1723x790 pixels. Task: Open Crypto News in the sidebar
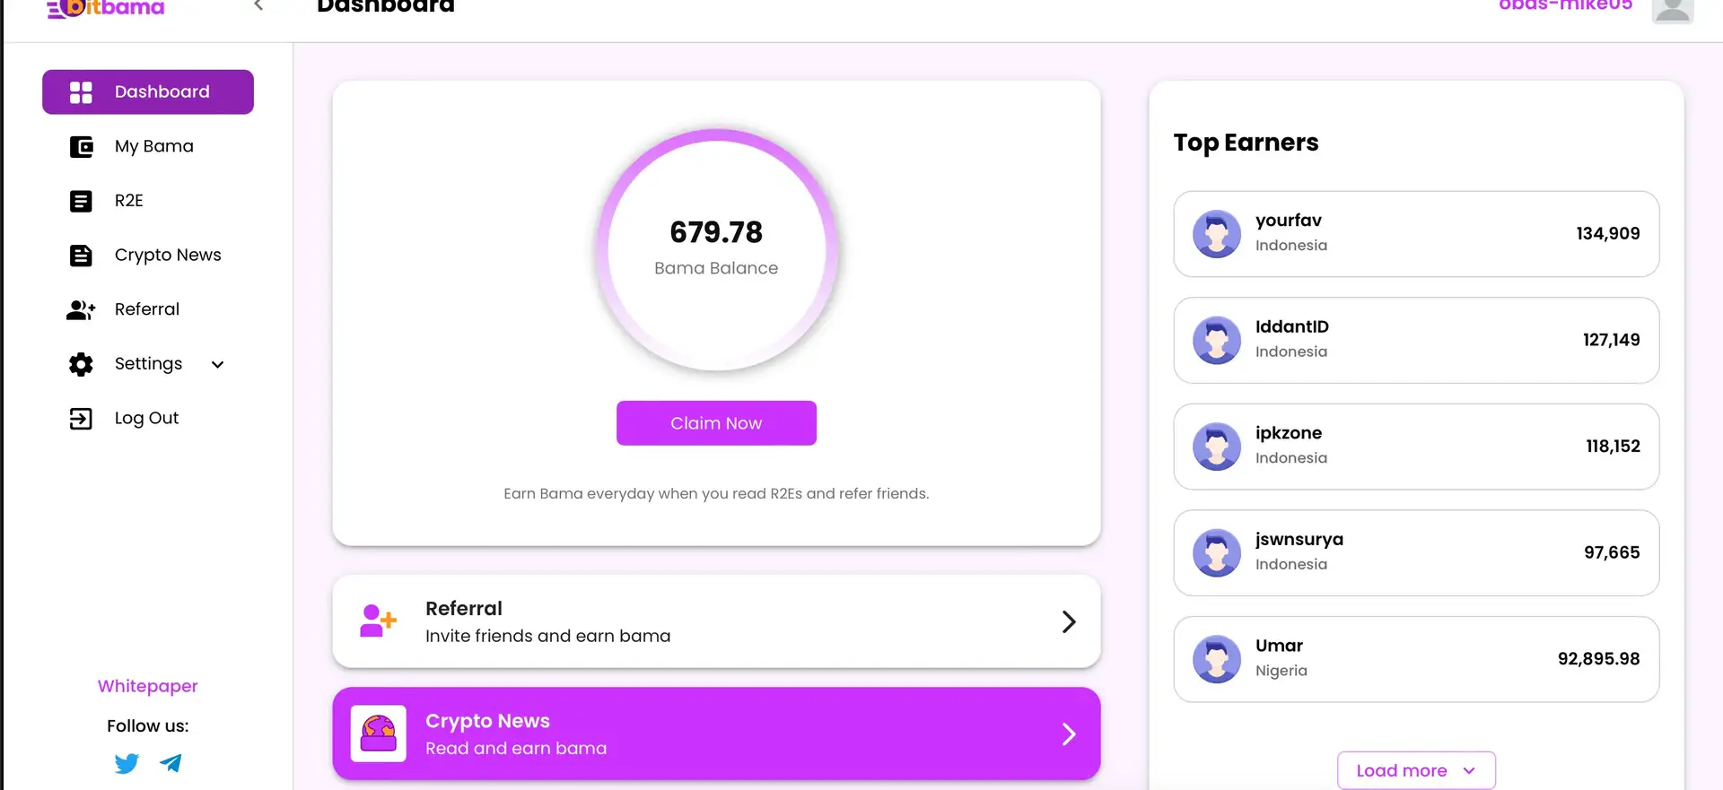click(x=167, y=256)
